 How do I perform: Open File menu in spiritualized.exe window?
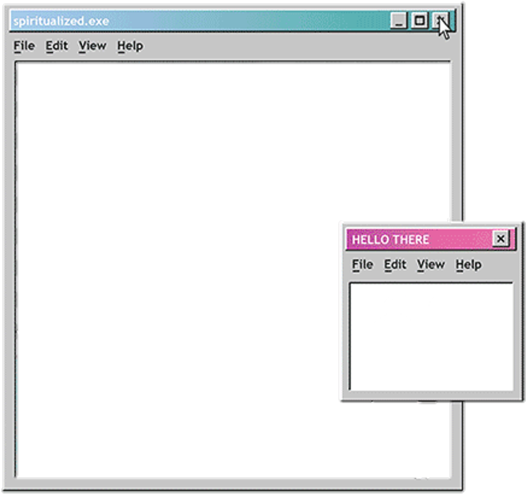tap(24, 46)
